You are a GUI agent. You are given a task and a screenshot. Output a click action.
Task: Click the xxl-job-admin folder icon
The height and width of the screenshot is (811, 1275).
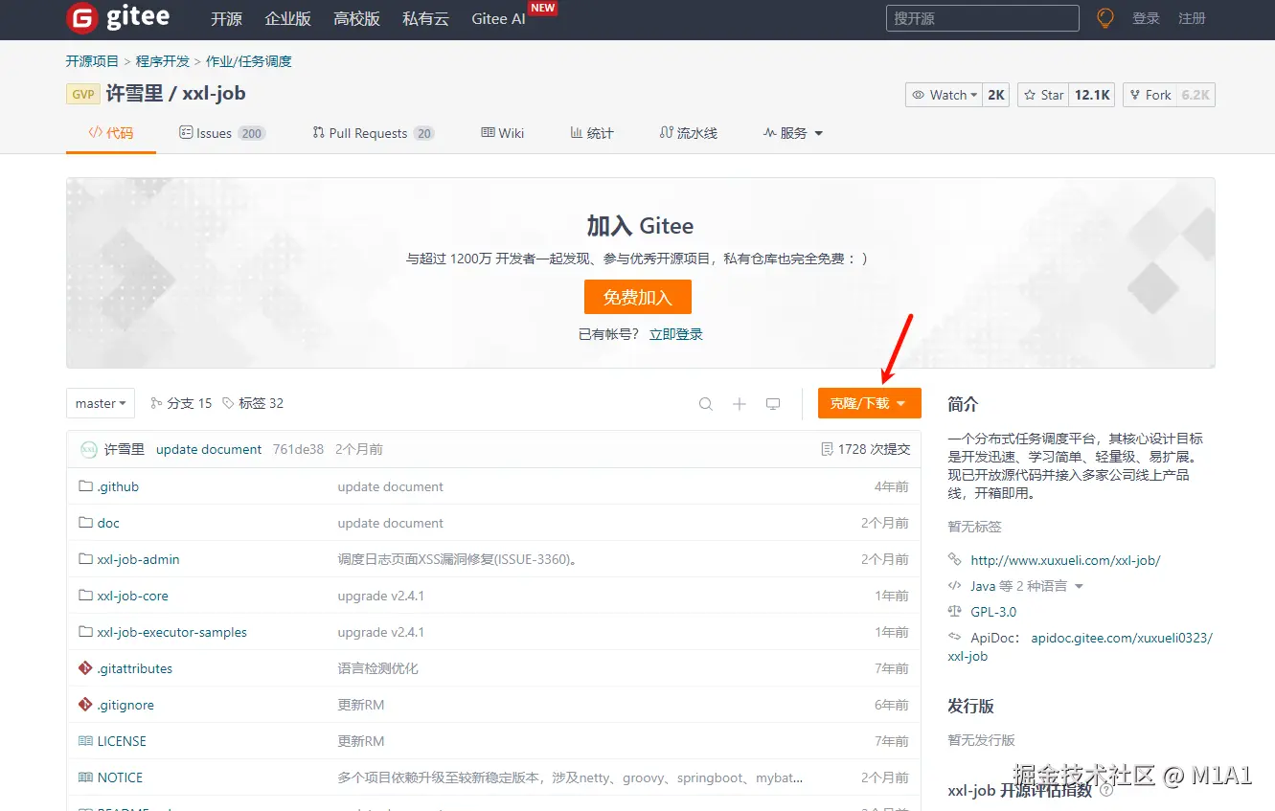coord(85,559)
